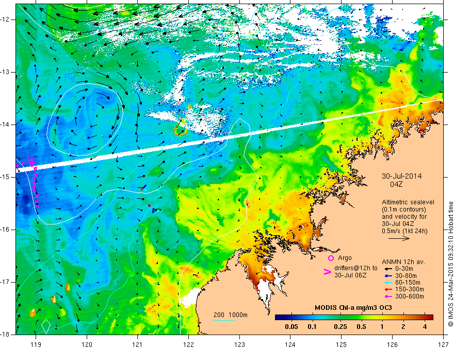Image resolution: width=454 pixels, height=350 pixels.
Task: Click the vertical IMOS copyright timestamp text
Action: click(450, 264)
